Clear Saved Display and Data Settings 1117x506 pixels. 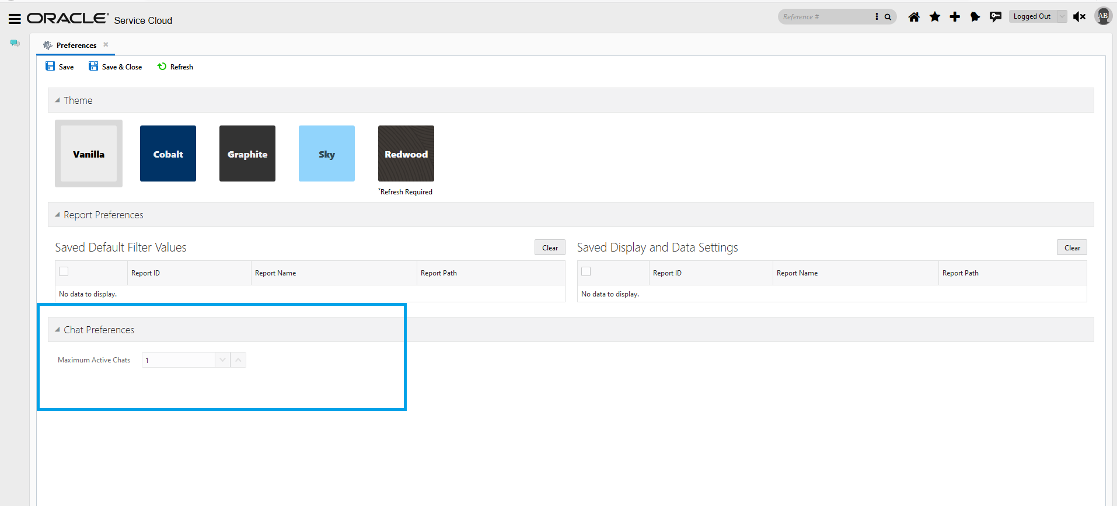[x=1072, y=247]
